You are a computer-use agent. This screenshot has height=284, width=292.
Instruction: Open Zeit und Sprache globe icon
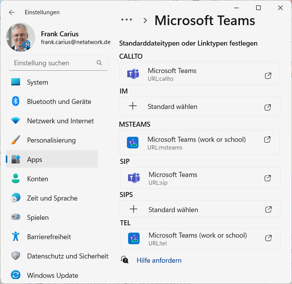pos(16,198)
